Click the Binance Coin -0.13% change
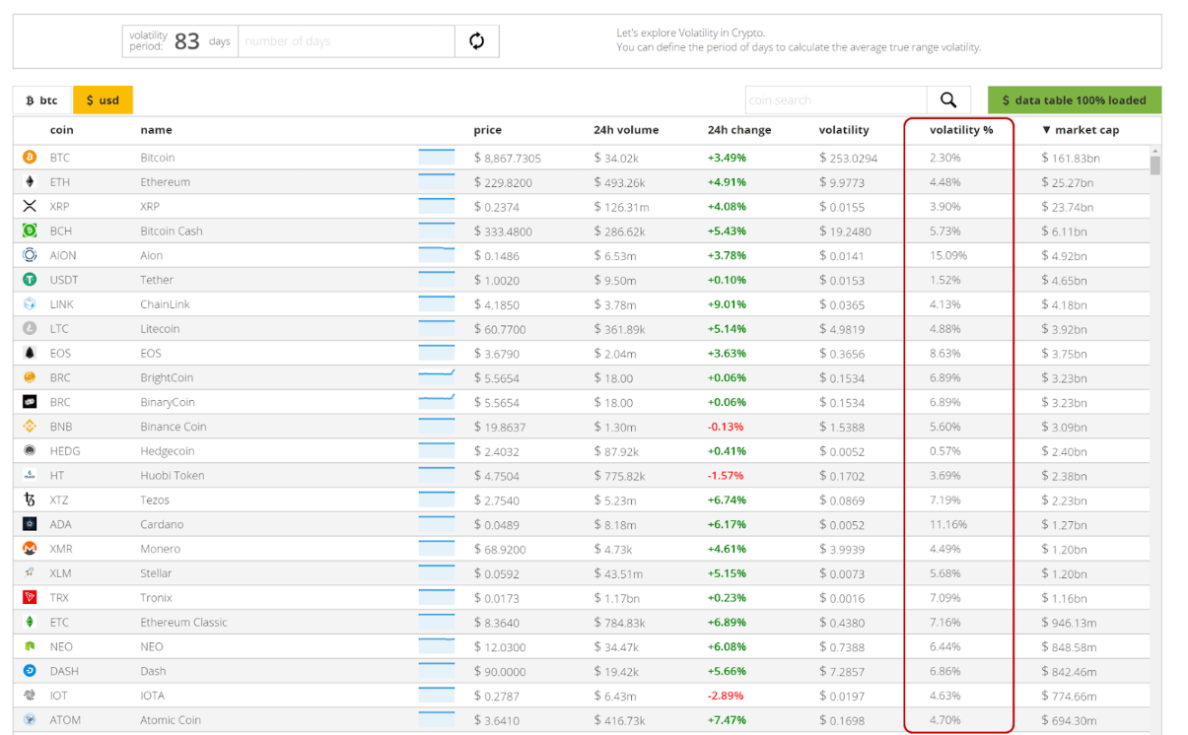This screenshot has height=735, width=1188. 726,427
